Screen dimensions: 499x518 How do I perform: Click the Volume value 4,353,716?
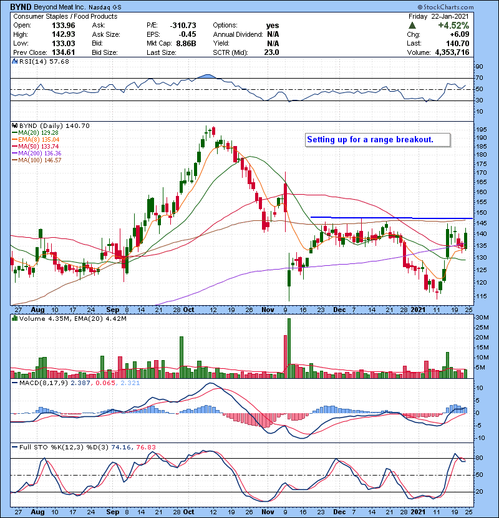(x=452, y=52)
